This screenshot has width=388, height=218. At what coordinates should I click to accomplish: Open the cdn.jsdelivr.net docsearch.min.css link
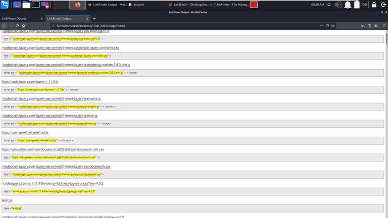click(x=53, y=149)
